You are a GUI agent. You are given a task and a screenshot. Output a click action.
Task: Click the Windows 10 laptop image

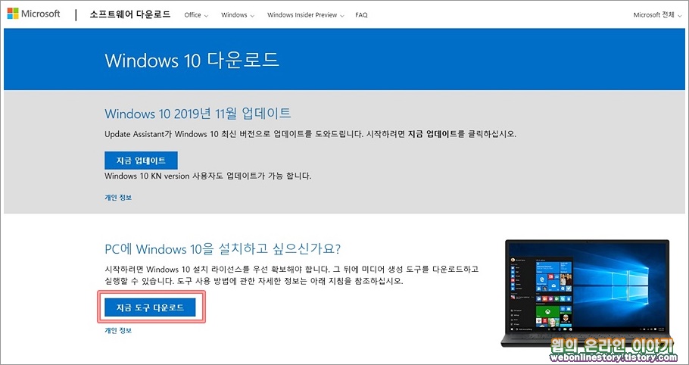pos(587,292)
